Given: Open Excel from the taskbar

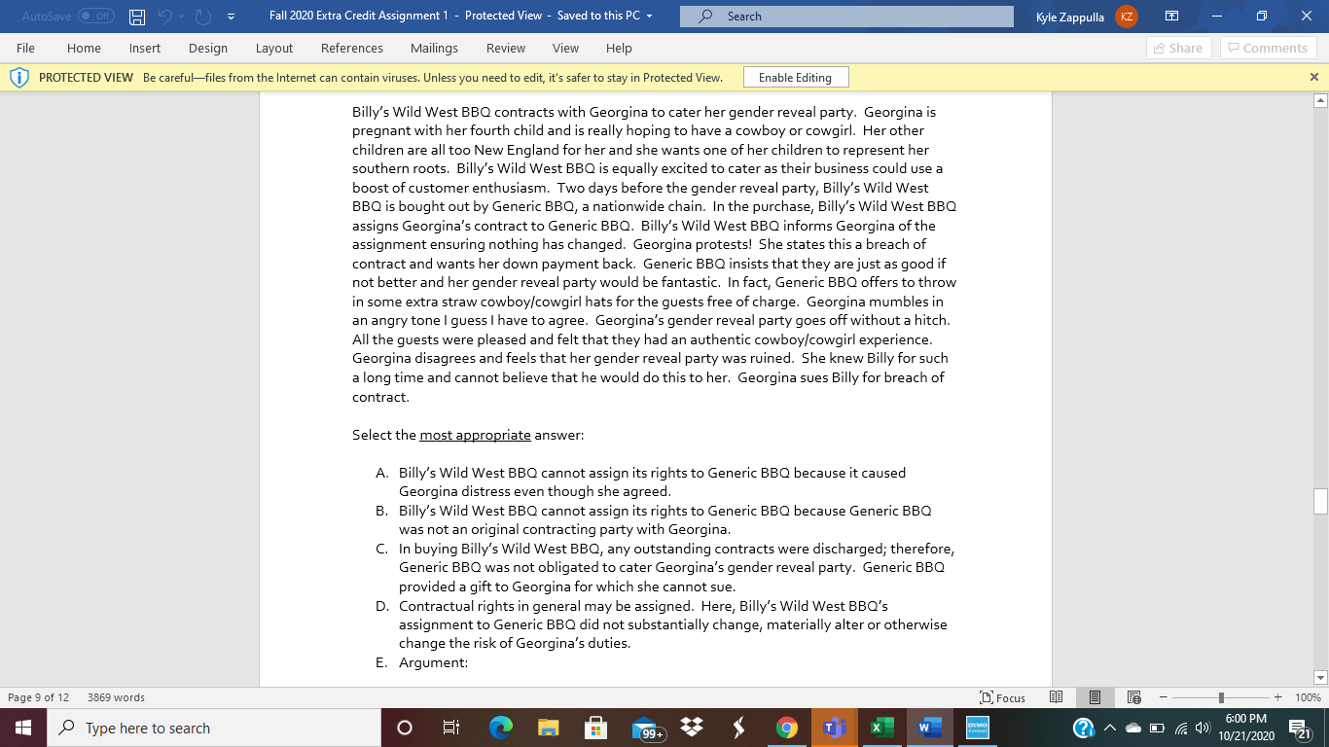Looking at the screenshot, I should [881, 728].
